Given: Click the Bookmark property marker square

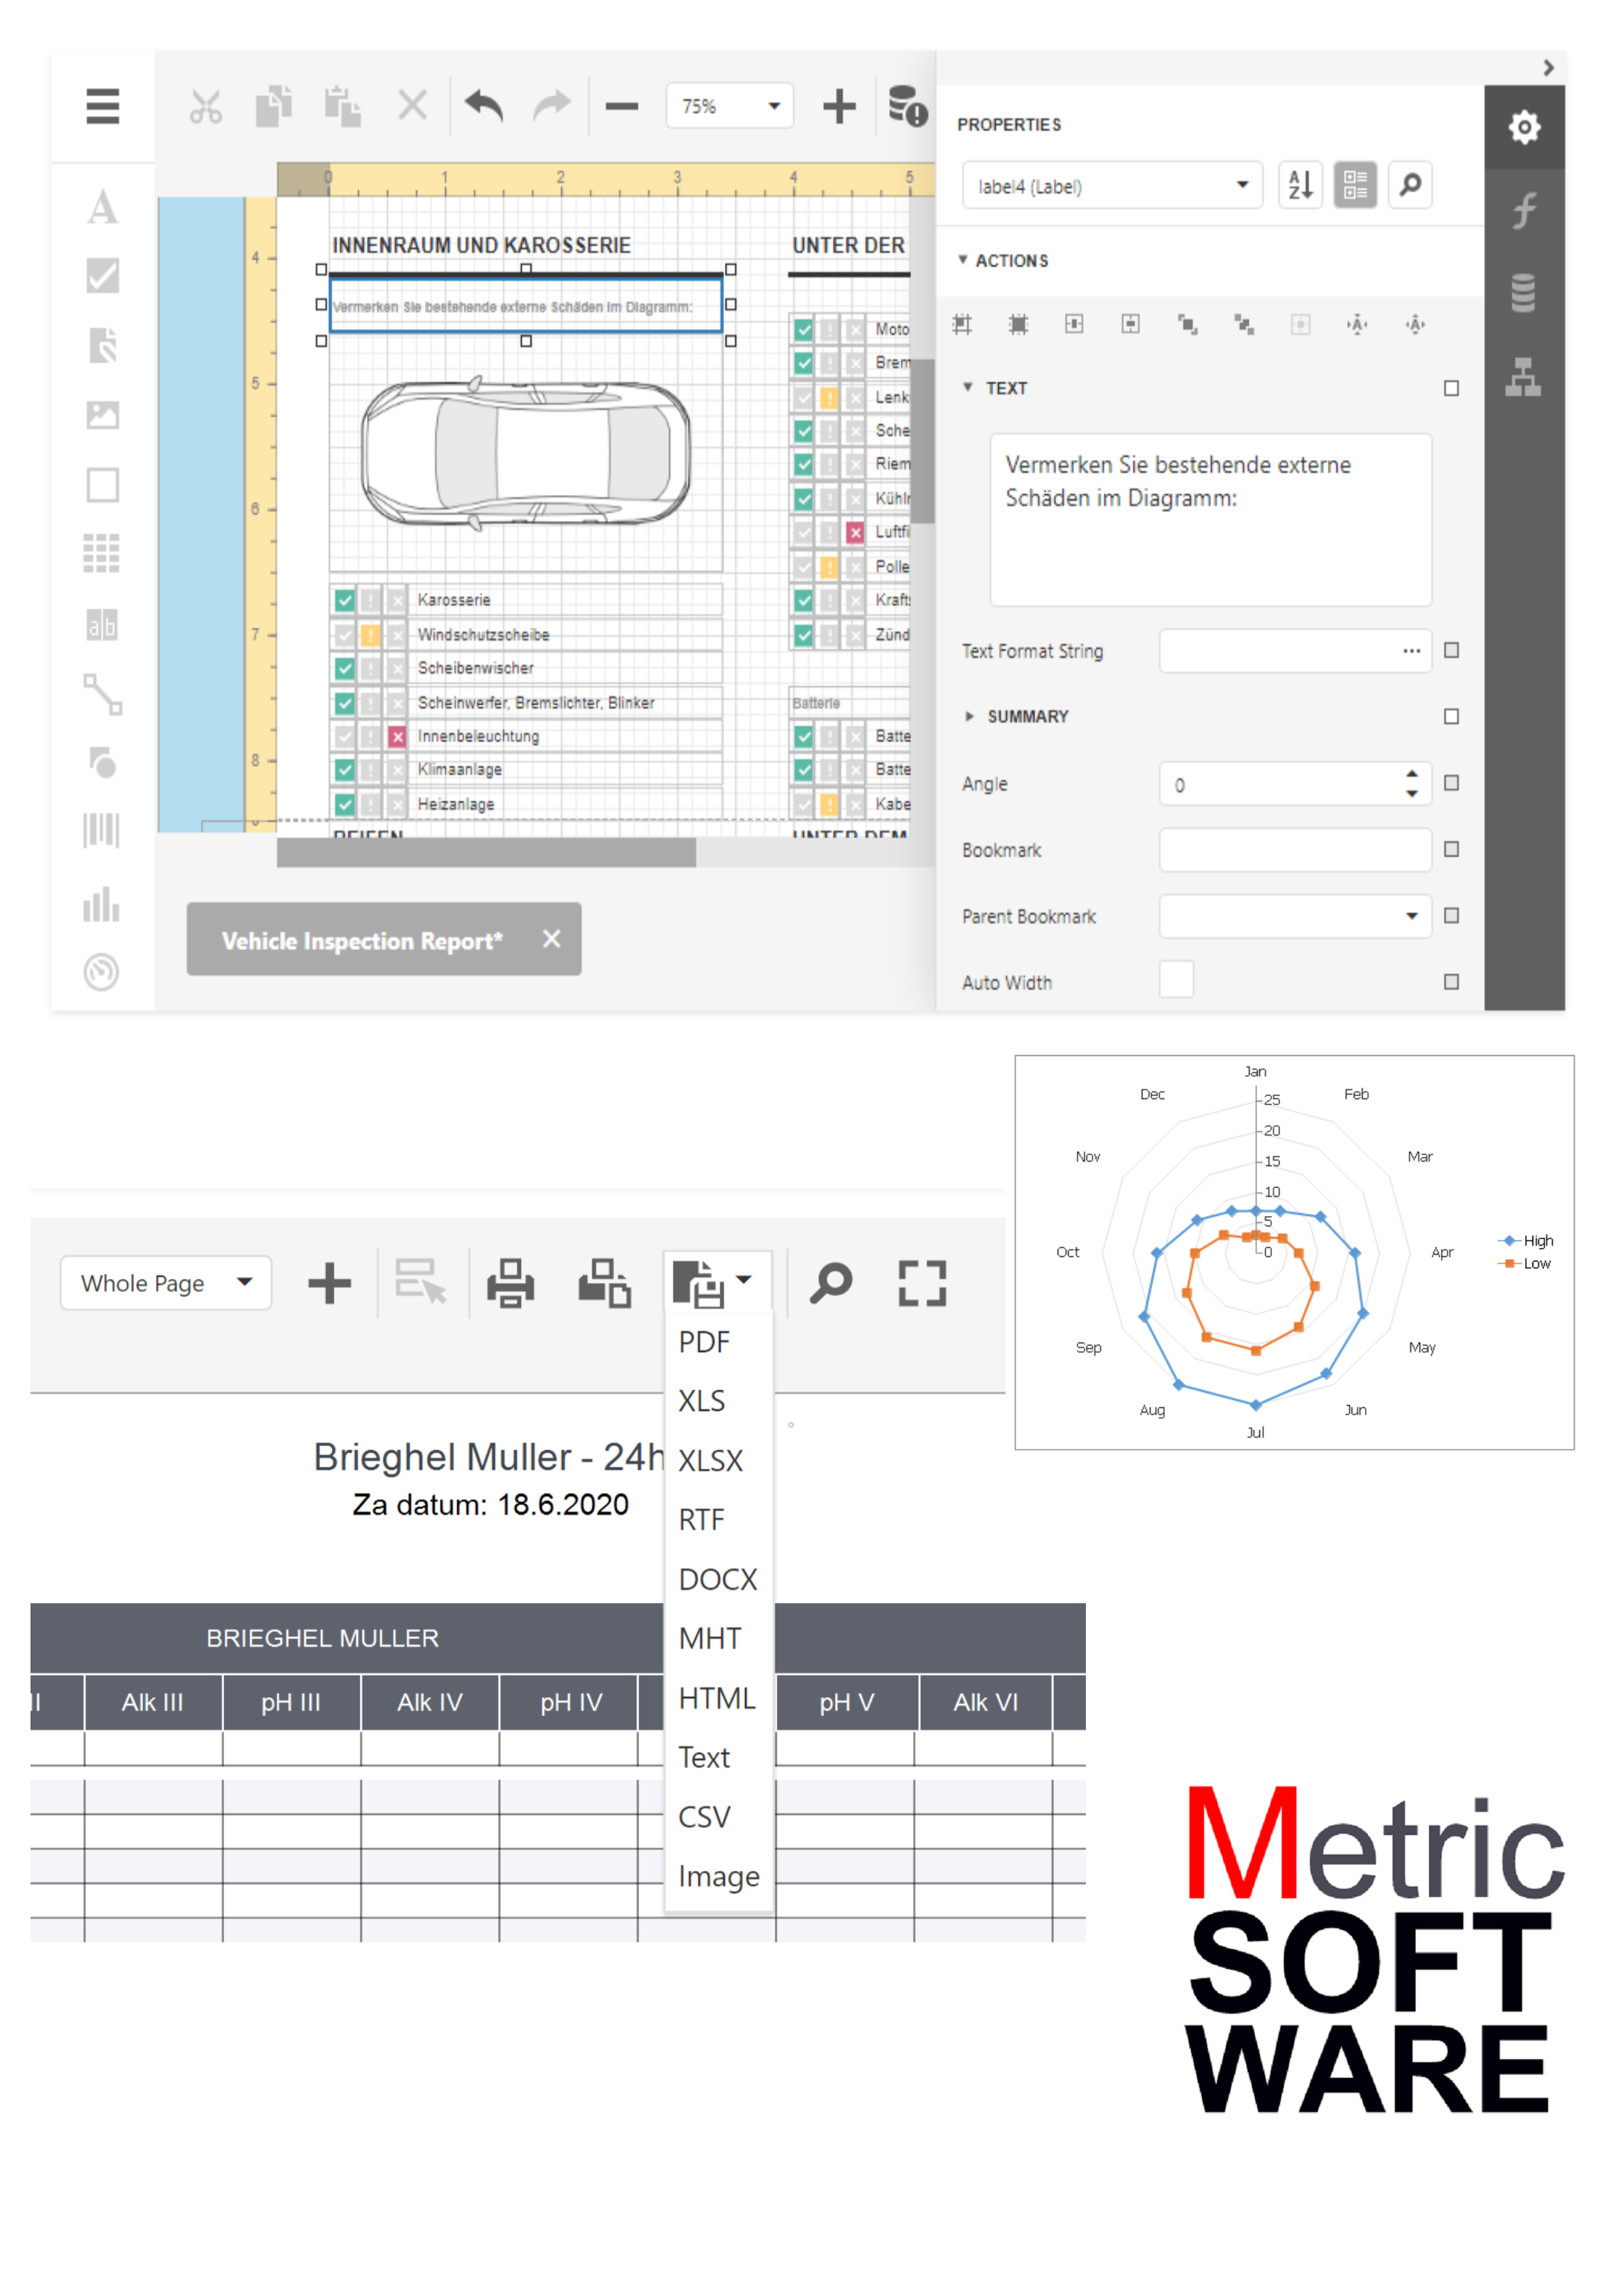Looking at the screenshot, I should click(1451, 849).
